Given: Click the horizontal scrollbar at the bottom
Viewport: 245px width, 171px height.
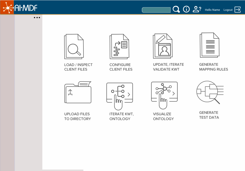Looking at the screenshot, I should (x=63, y=170).
